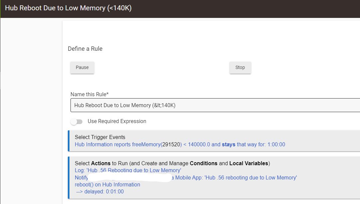Click the redacted device name in Notify action
This screenshot has width=360, height=204.
pos(130,178)
